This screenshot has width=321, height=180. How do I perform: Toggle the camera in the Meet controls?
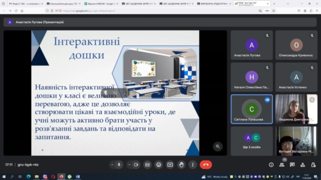(x=136, y=165)
